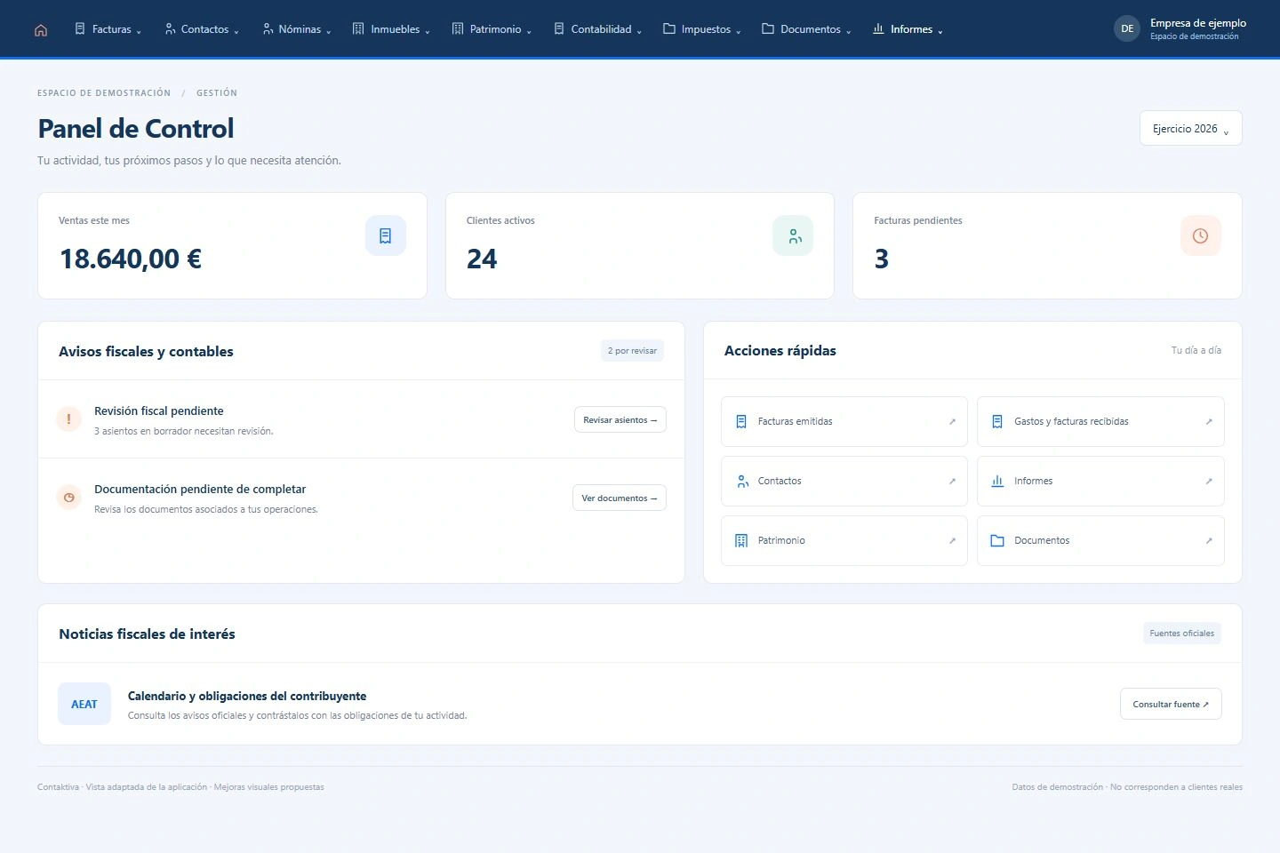Image resolution: width=1280 pixels, height=853 pixels.
Task: Click the arrow icon on the Informes quick action tile
Action: pyautogui.click(x=1209, y=481)
